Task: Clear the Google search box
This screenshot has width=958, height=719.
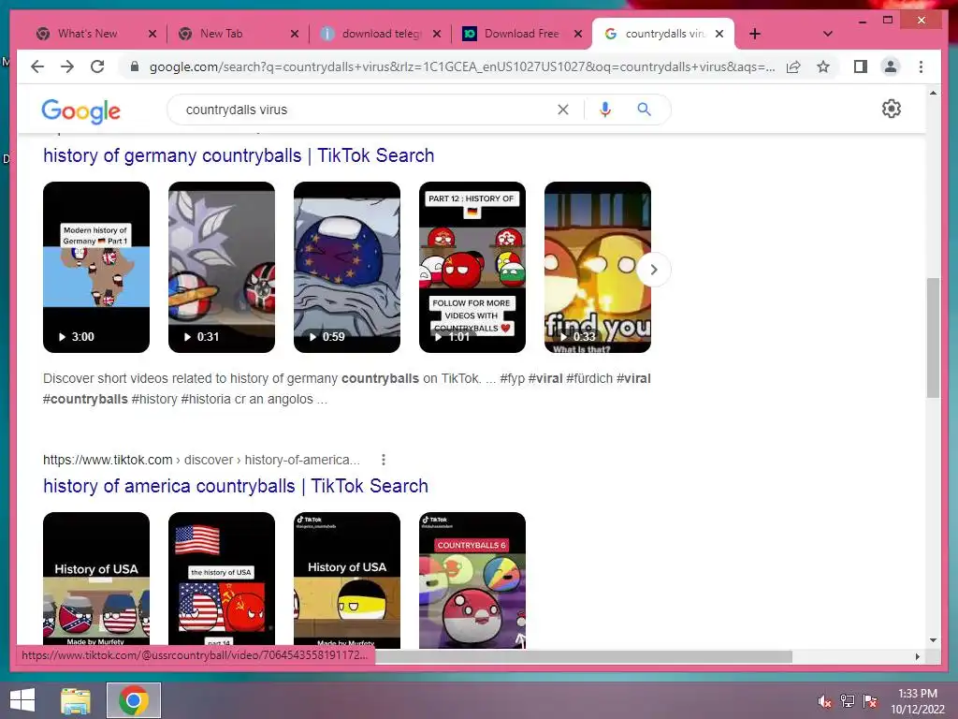Action: click(x=562, y=110)
